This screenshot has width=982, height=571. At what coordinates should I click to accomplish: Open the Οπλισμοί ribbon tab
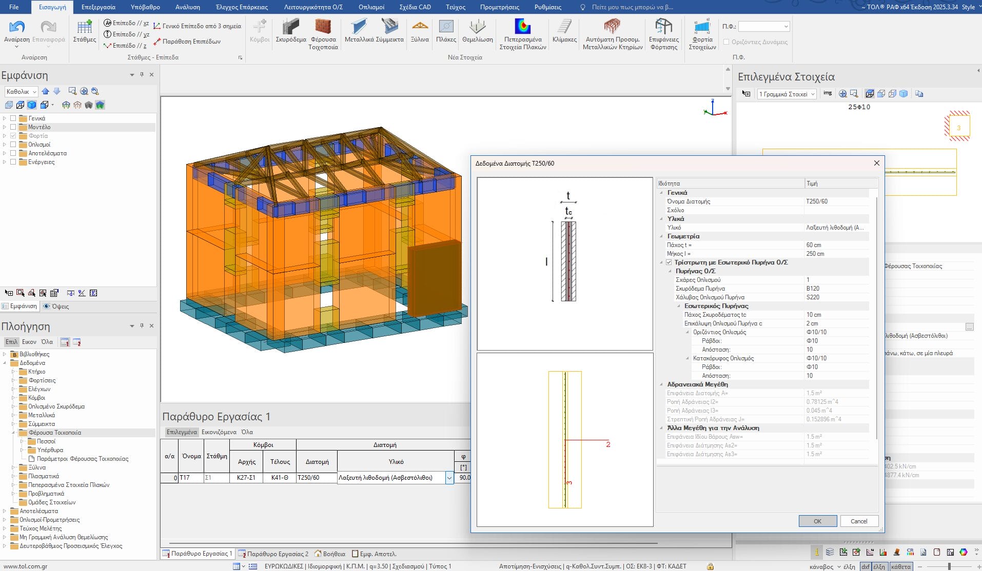(x=371, y=7)
